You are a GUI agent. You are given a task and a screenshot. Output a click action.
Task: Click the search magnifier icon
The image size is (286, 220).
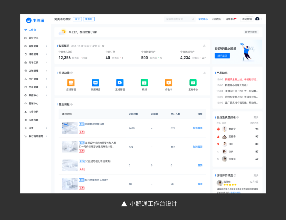(x=193, y=19)
